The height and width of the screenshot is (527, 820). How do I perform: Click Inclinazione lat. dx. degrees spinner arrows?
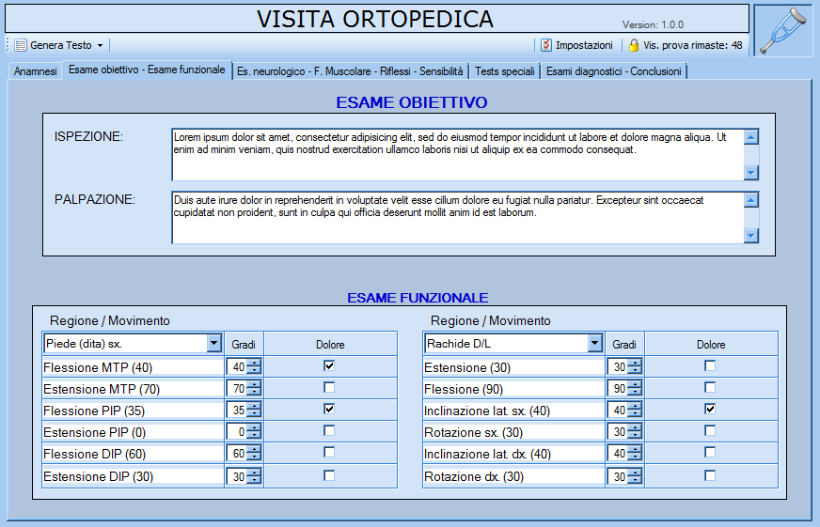[x=635, y=454]
